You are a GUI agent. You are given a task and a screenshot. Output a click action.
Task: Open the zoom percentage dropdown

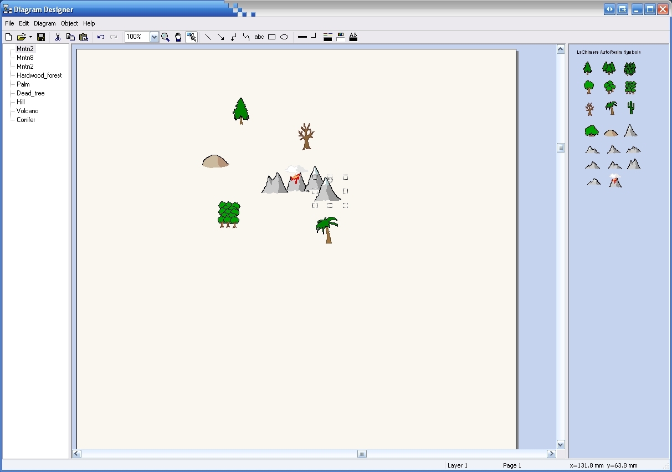[x=154, y=37]
